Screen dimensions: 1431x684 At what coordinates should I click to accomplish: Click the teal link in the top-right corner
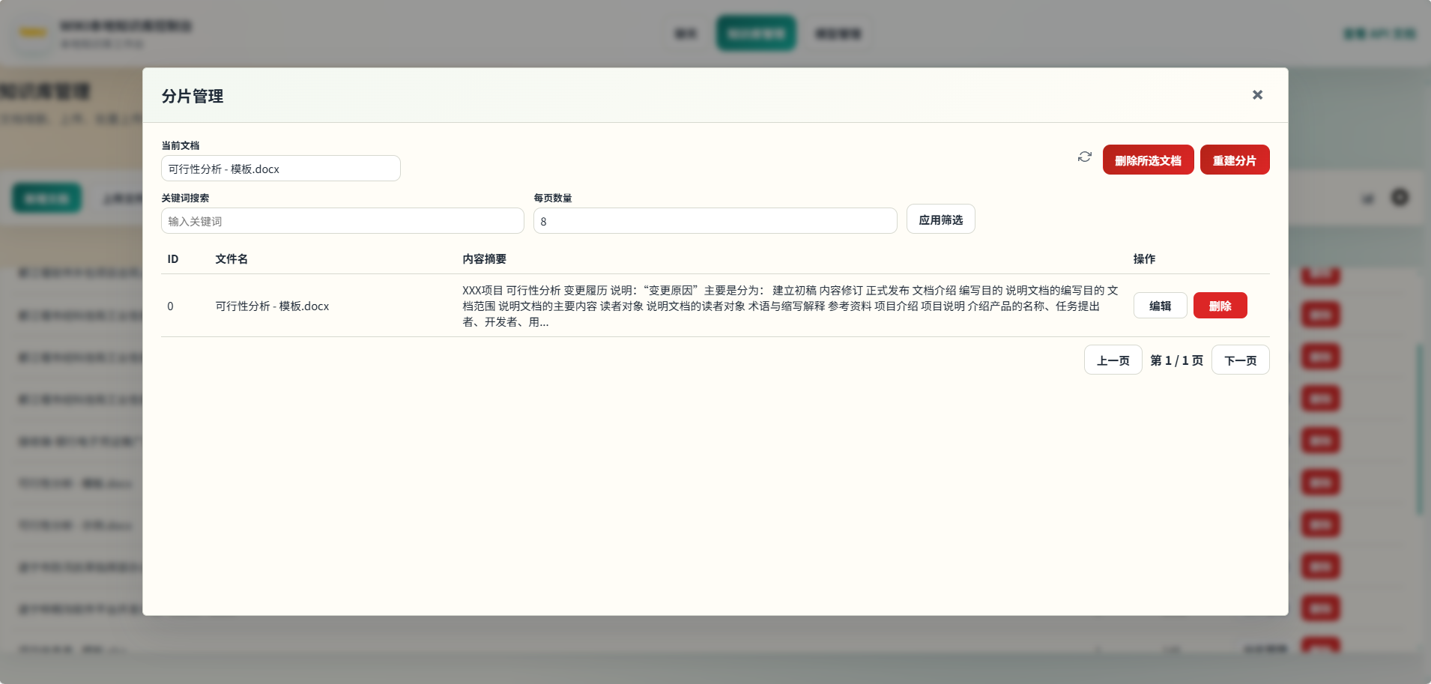[x=1381, y=33]
